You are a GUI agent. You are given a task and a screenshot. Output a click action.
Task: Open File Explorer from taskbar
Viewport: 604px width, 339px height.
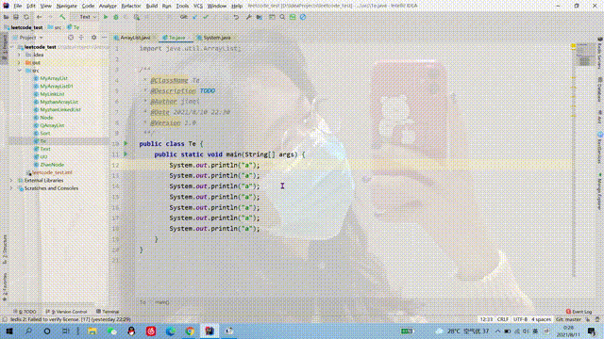tap(92, 331)
